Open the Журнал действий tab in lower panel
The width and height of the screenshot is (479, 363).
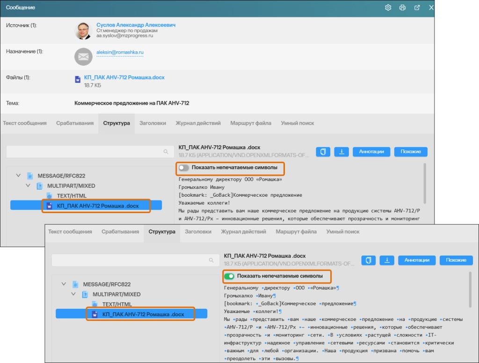tap(243, 232)
